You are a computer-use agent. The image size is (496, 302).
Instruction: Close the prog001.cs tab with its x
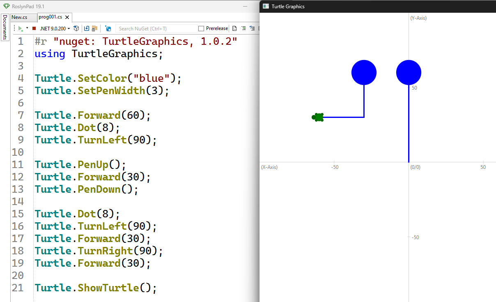[x=67, y=17]
